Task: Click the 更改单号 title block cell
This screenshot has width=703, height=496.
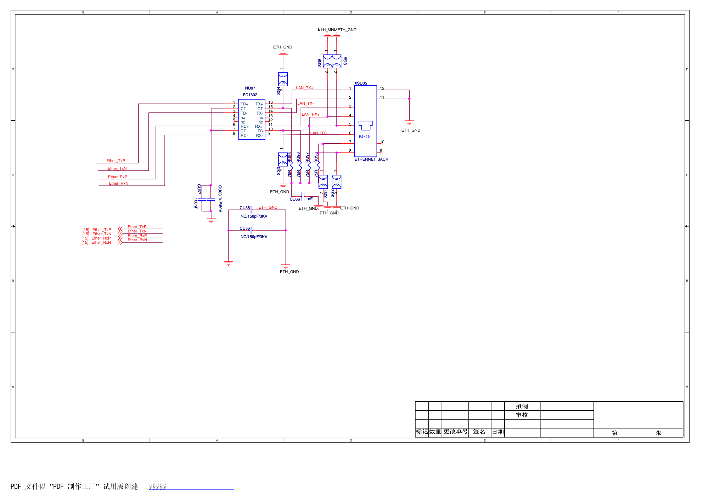Action: pos(455,432)
